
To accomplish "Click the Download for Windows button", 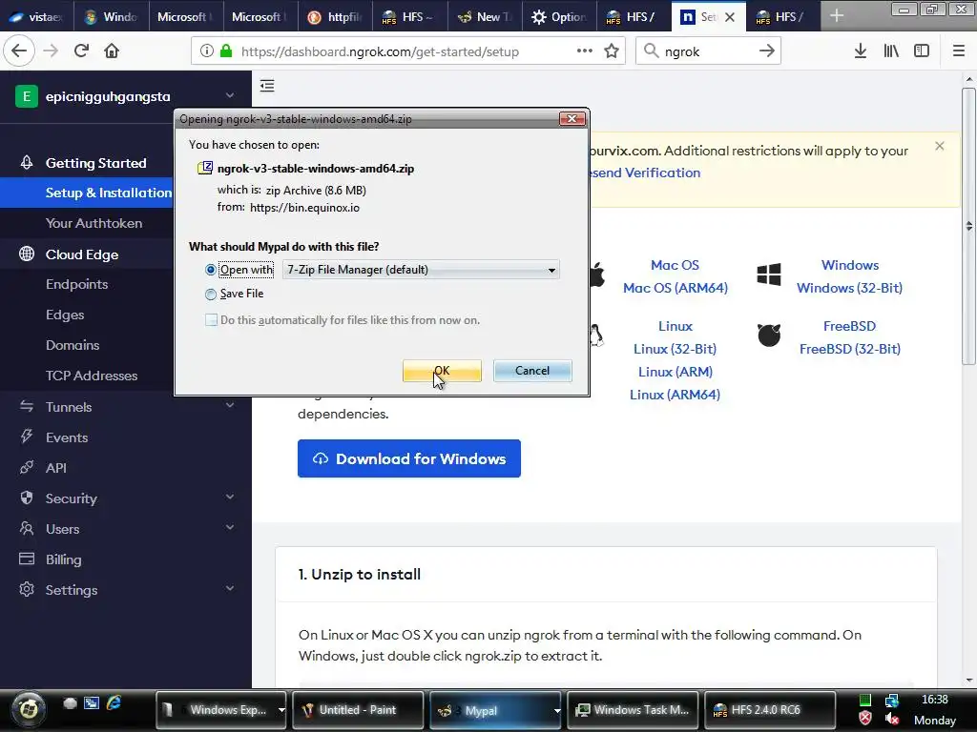I will (x=408, y=458).
